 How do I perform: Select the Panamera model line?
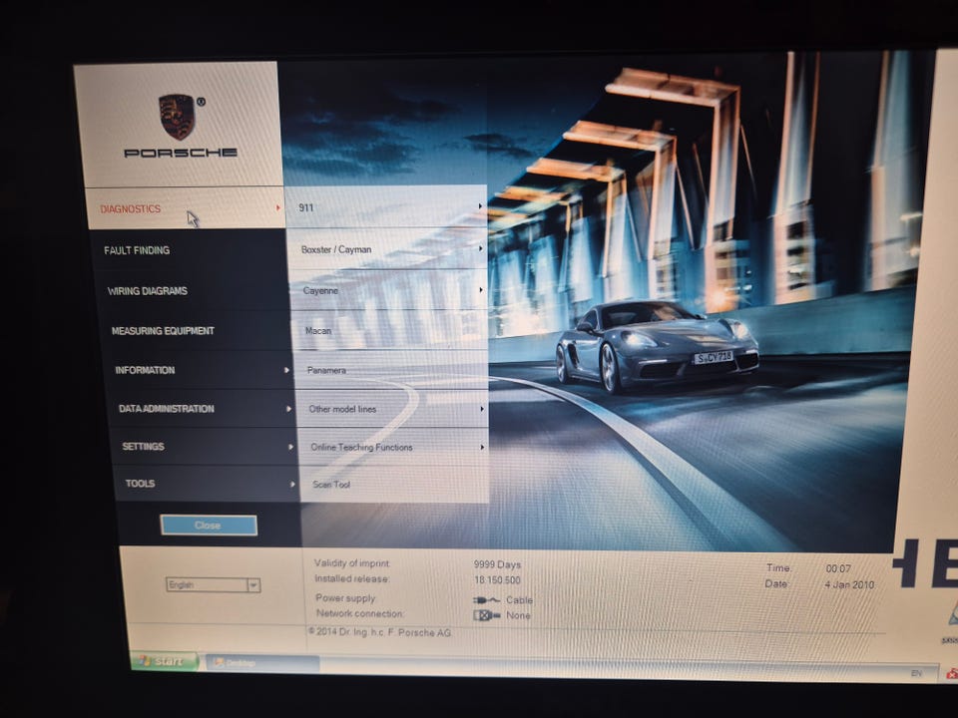coord(393,370)
